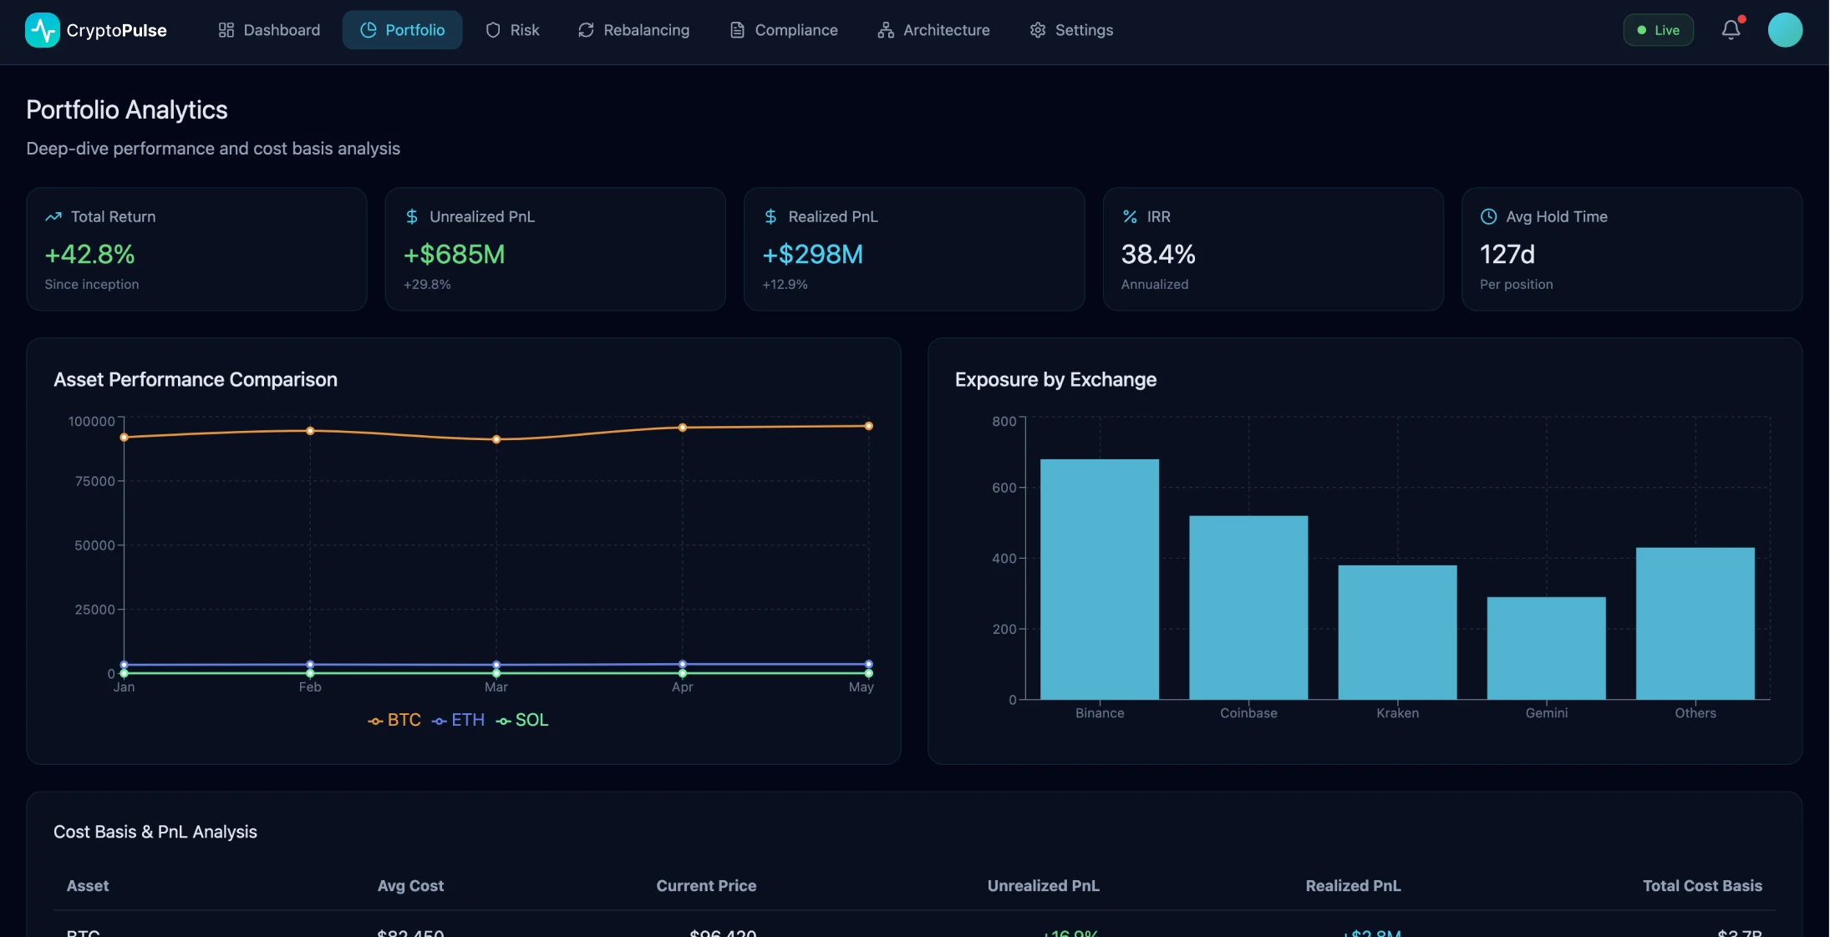The image size is (1830, 937).
Task: Click the April data point on BTC line
Action: pyautogui.click(x=683, y=427)
